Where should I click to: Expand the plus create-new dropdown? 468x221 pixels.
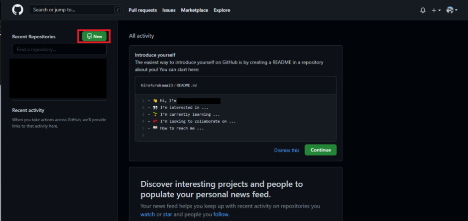tap(436, 10)
